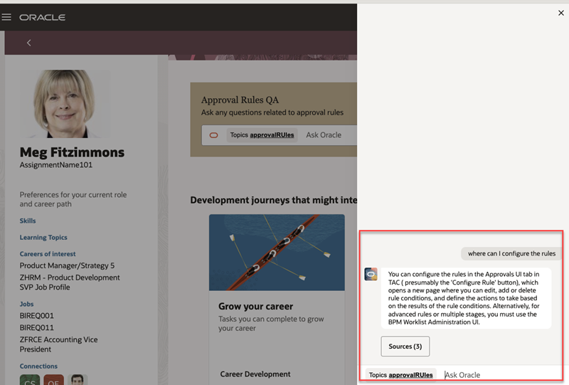Click the Oracle assistant avatar beside the answer

[x=371, y=274]
